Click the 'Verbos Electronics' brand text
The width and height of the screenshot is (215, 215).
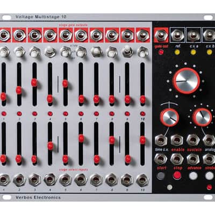coord(38,197)
